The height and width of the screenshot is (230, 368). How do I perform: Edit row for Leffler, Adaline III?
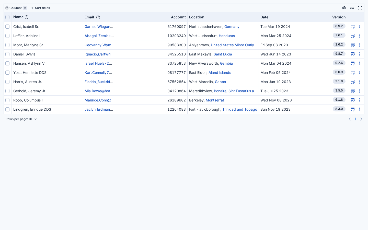point(353,36)
